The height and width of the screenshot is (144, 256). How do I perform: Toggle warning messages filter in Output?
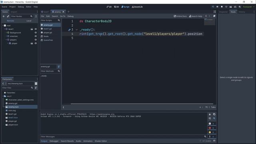pyautogui.click(x=212, y=132)
